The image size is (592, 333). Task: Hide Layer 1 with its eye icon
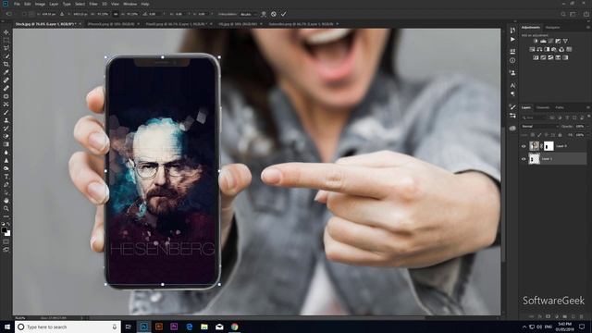(x=524, y=159)
